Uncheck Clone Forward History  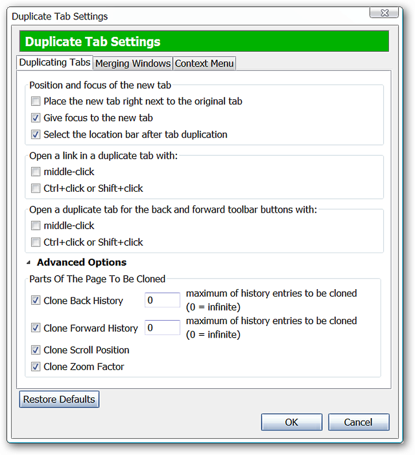(35, 328)
